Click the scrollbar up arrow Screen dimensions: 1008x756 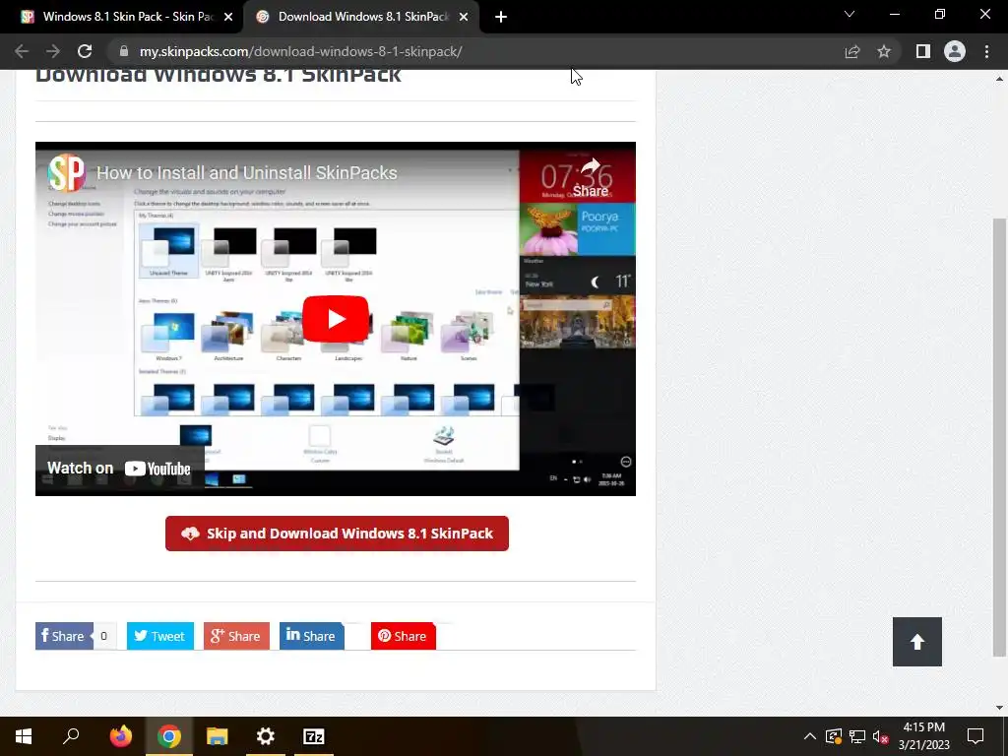(999, 79)
